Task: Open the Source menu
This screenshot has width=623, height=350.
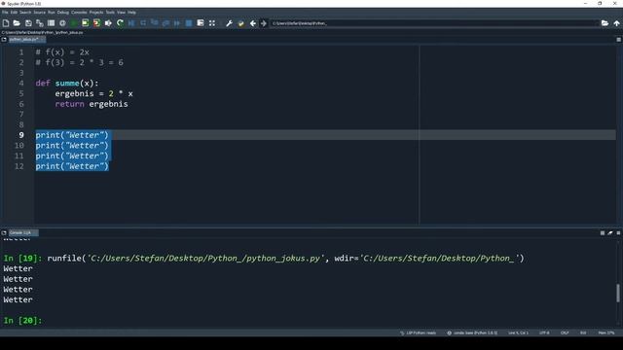Action: (39, 13)
